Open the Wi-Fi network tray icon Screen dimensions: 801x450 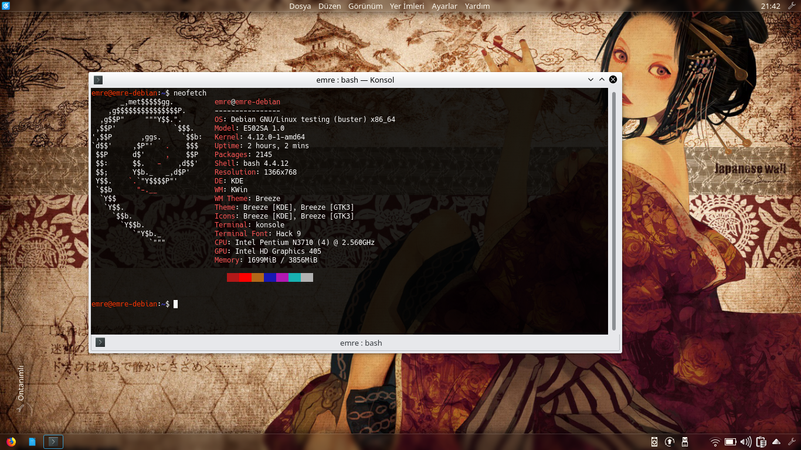[x=715, y=442]
